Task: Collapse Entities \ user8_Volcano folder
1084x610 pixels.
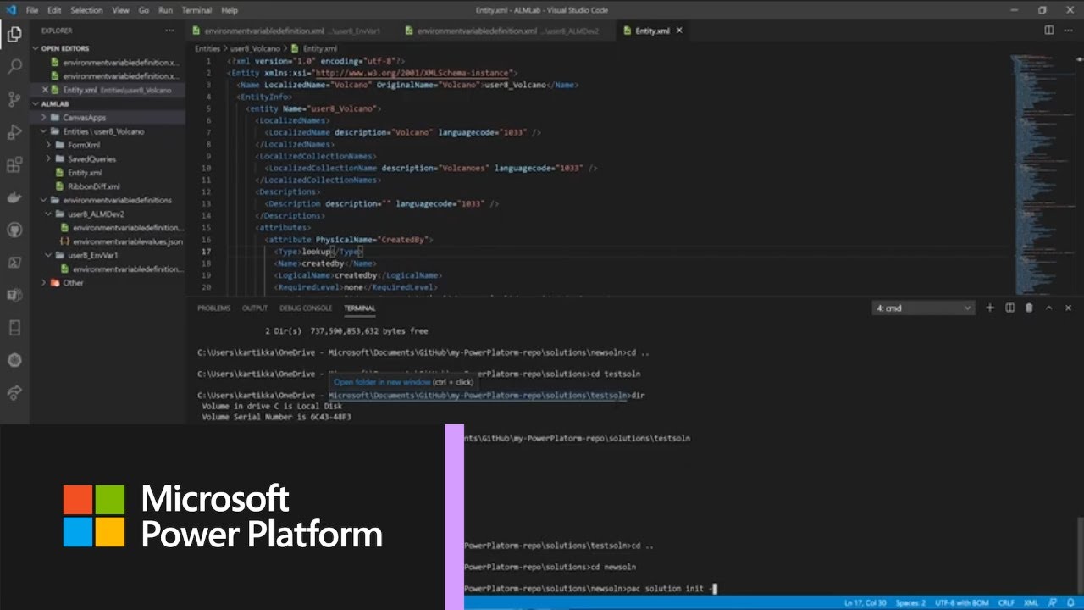Action: (x=108, y=131)
